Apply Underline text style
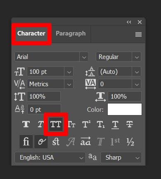161x179 pixels. (115, 125)
